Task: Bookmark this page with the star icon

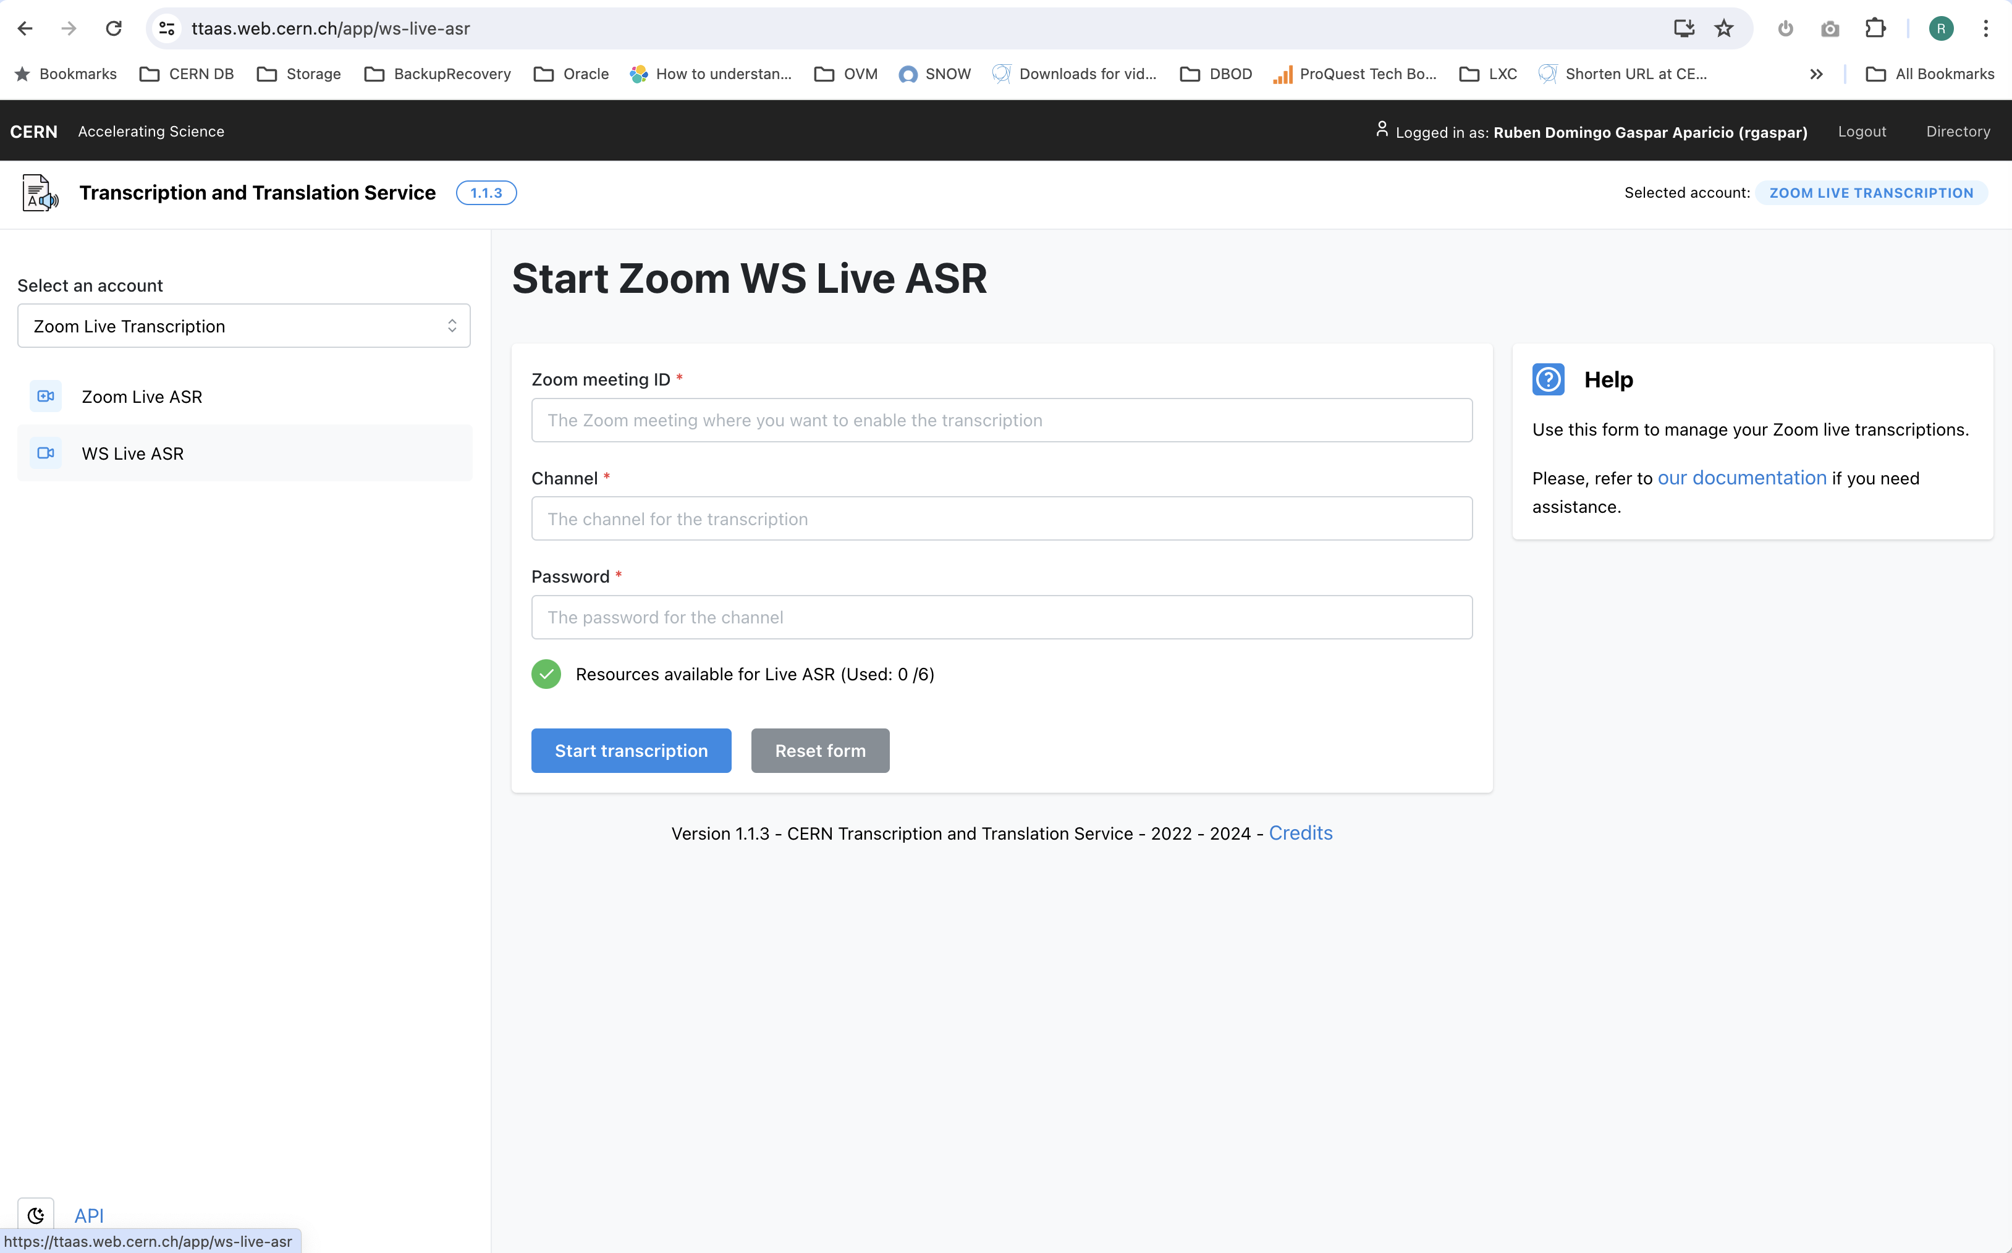Action: [1725, 28]
